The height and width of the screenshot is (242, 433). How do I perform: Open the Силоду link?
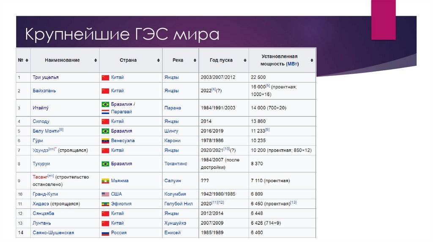(41, 121)
